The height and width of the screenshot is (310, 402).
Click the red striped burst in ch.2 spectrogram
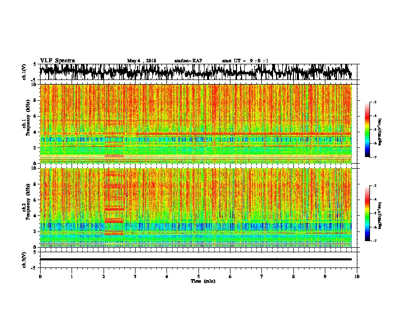(114, 202)
